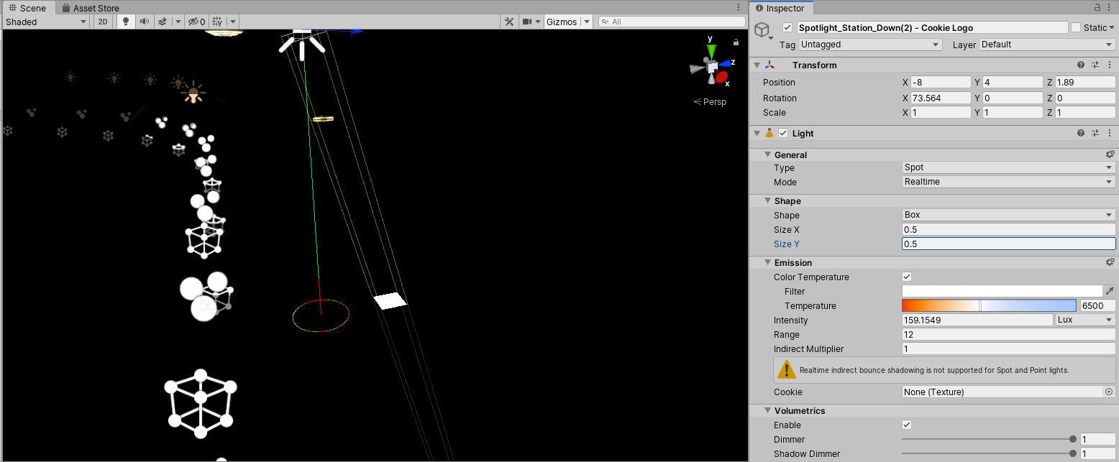Toggle the scene grid visibility icon

pos(217,22)
